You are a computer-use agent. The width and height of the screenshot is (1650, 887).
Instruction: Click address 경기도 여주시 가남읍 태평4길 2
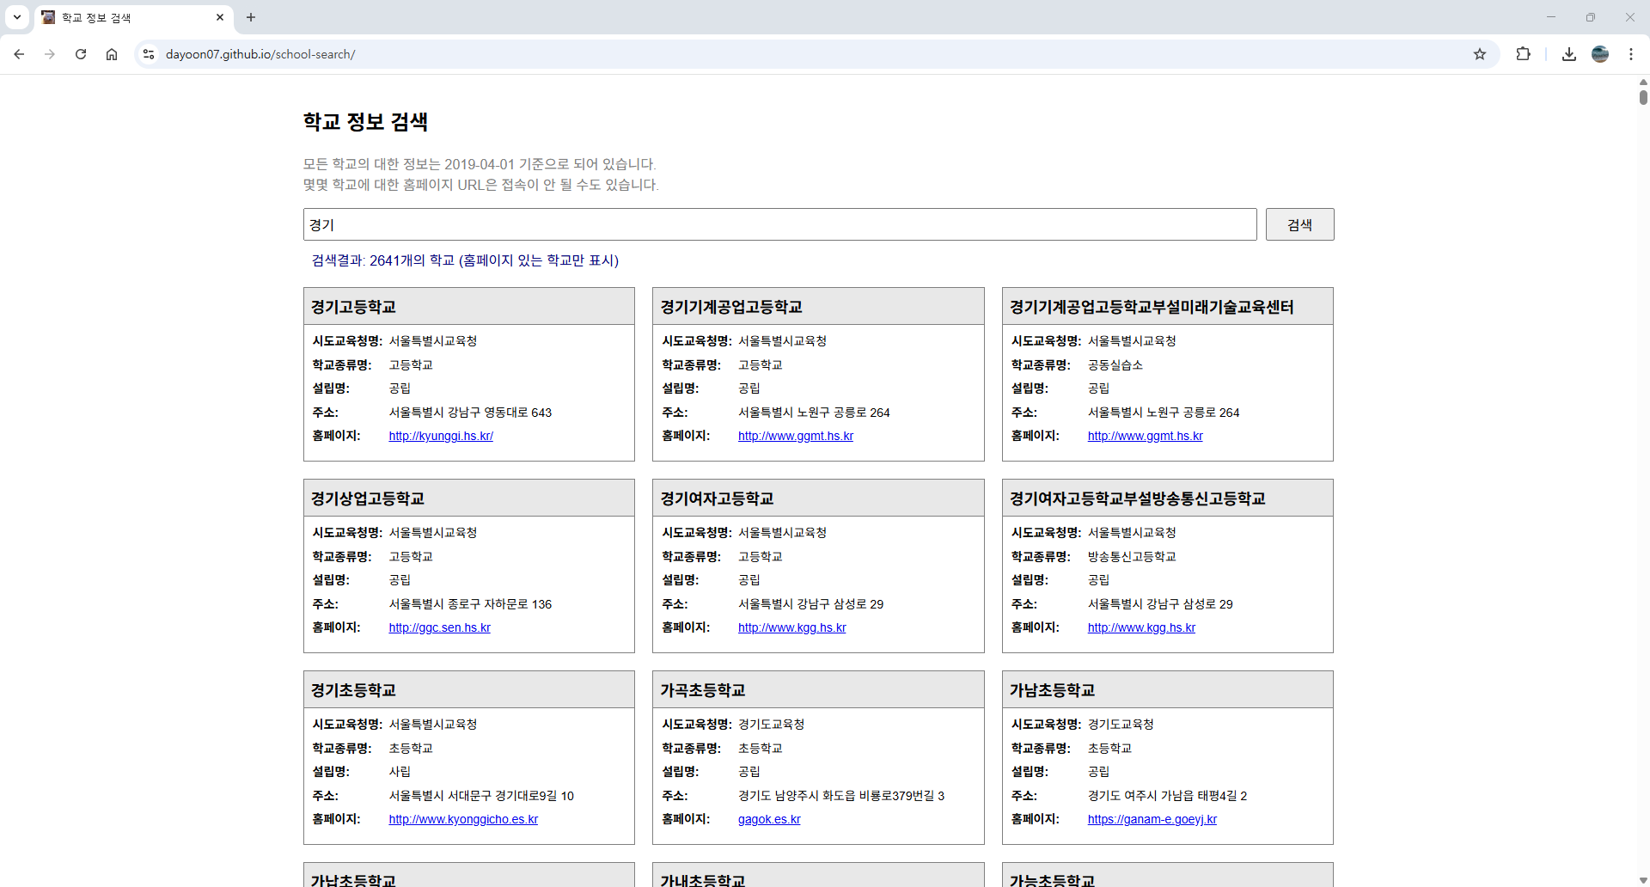1167,796
